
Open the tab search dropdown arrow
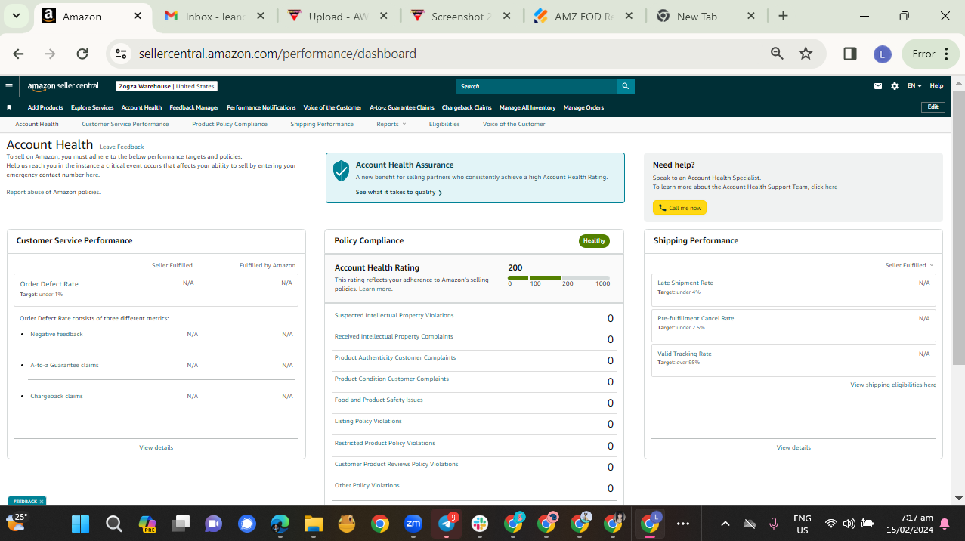[x=16, y=16]
